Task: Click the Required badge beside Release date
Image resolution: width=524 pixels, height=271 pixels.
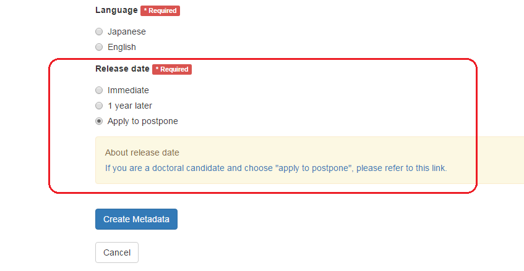Action: (172, 69)
